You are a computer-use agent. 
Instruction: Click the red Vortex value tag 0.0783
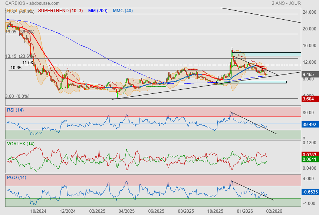[309, 154]
